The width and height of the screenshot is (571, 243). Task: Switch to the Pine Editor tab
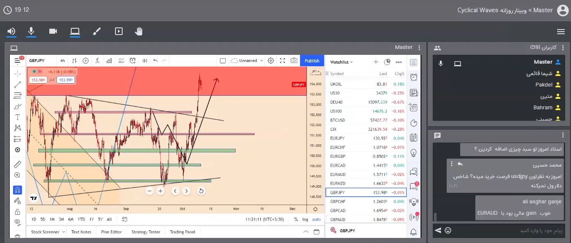coord(111,232)
